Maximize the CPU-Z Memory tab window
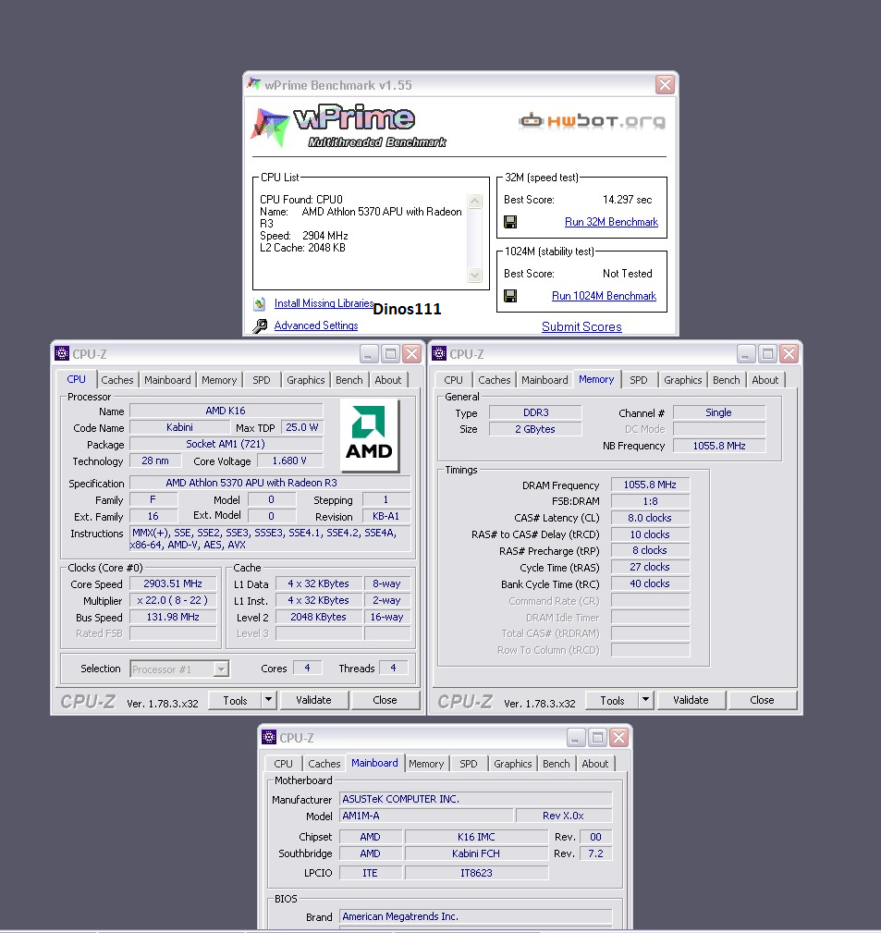Screen dimensions: 881x933 pyautogui.click(x=767, y=354)
